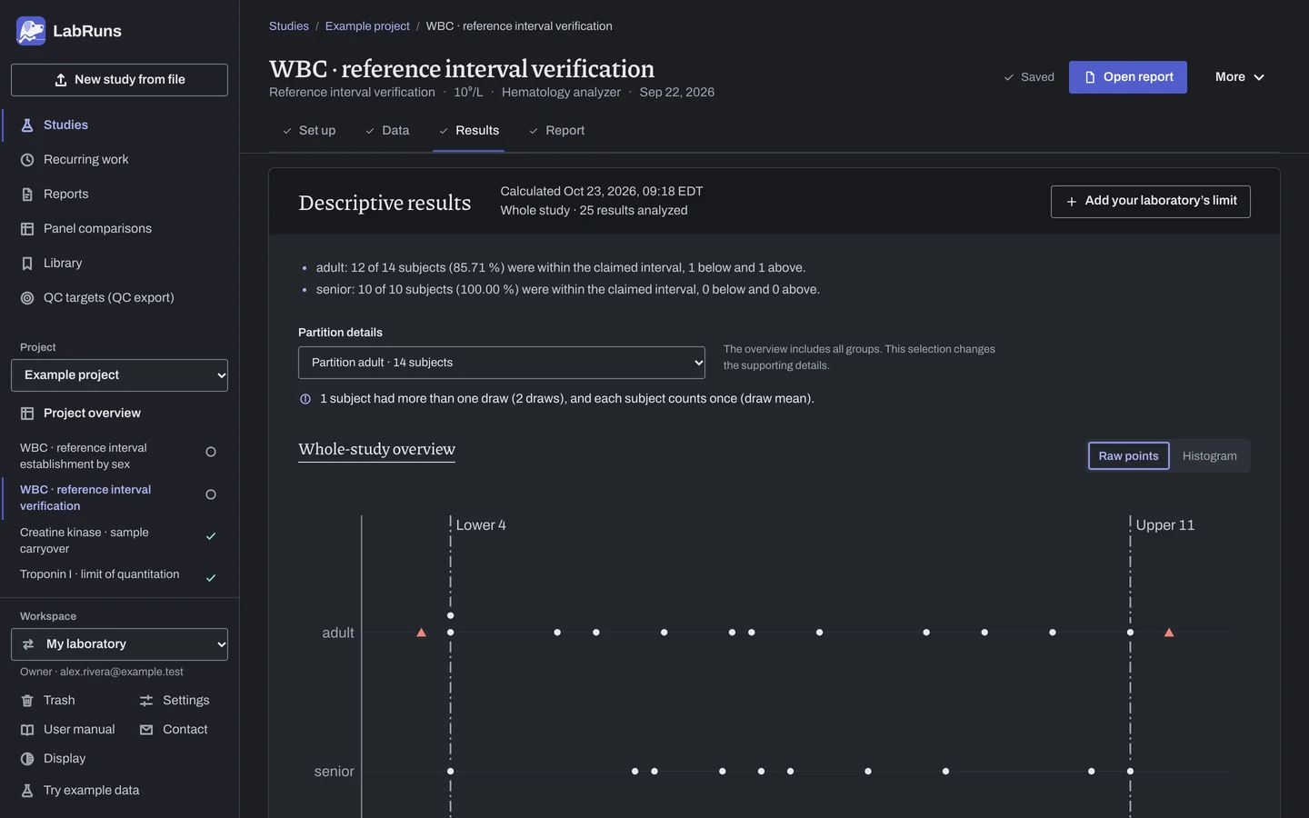Click the 'Upper 11' limit label

1165,525
